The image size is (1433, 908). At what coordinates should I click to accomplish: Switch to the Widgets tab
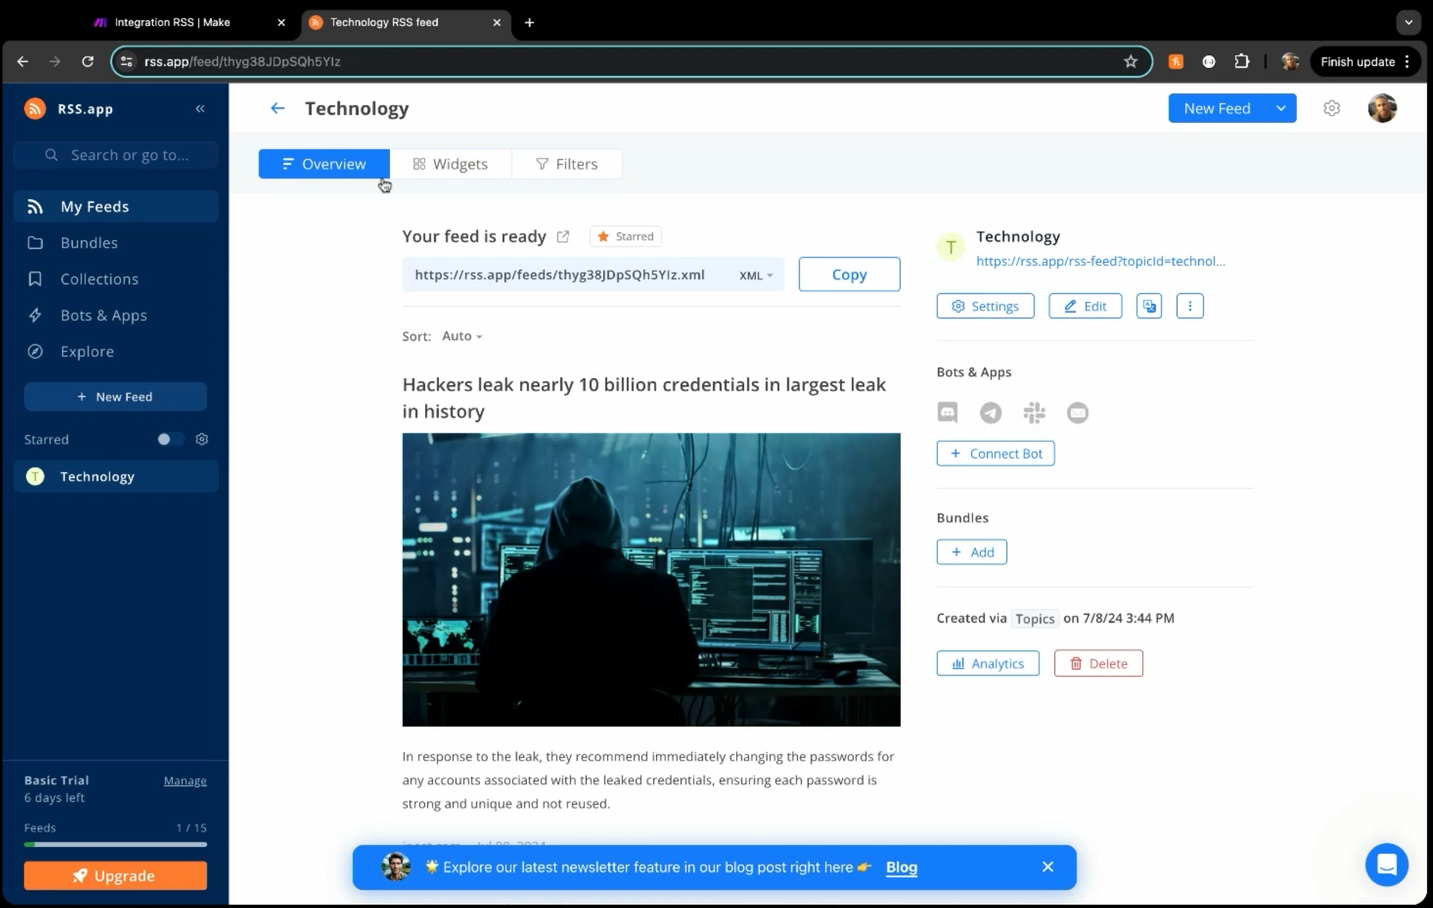[x=451, y=164]
